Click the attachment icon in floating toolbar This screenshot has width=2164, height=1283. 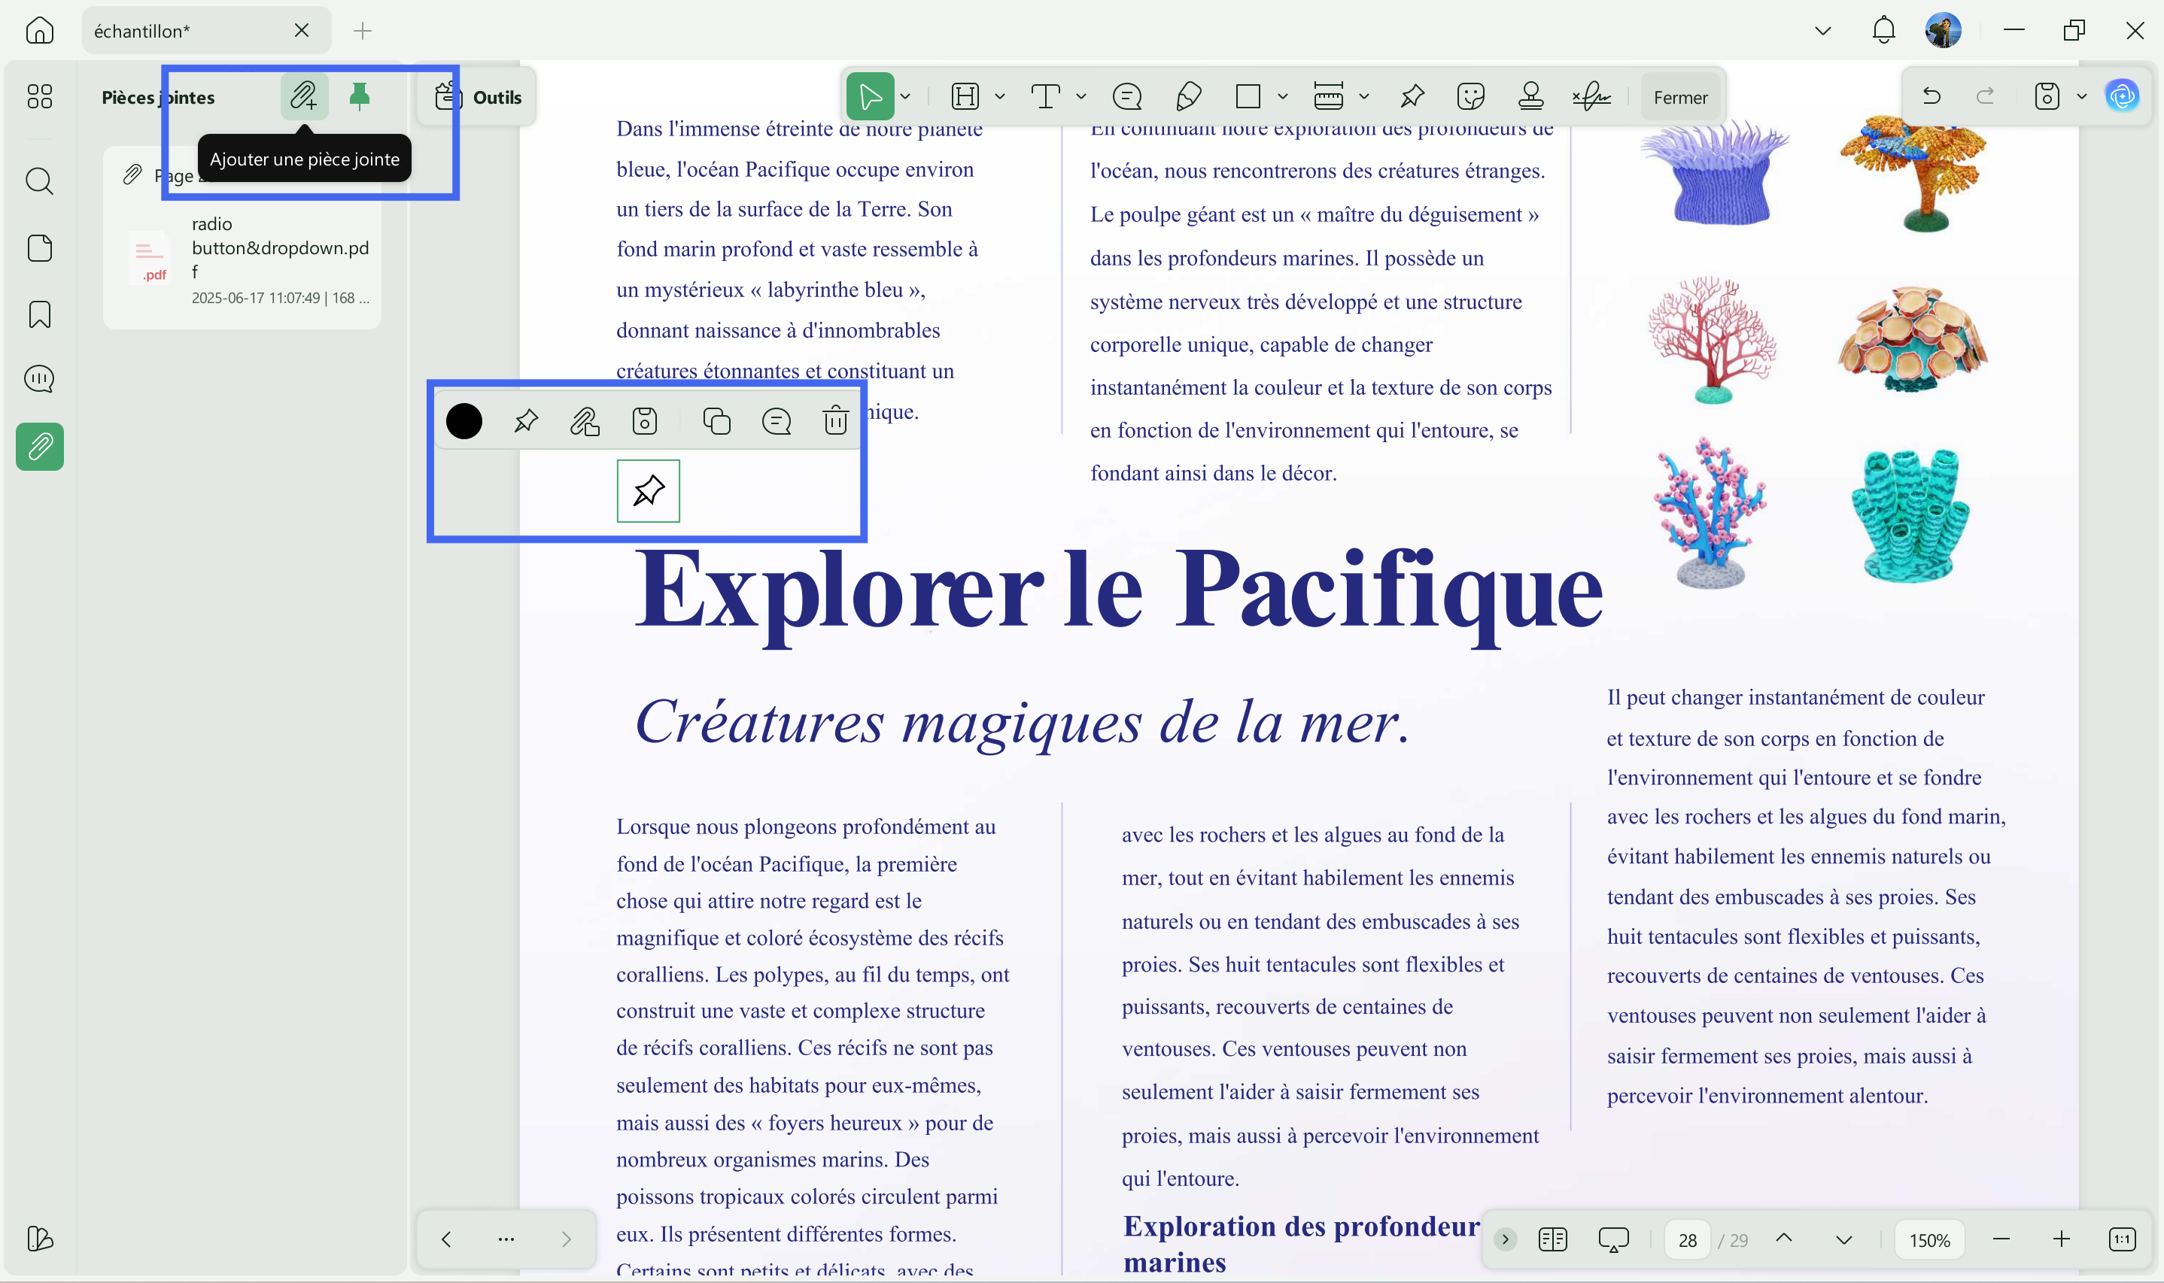[x=585, y=421]
